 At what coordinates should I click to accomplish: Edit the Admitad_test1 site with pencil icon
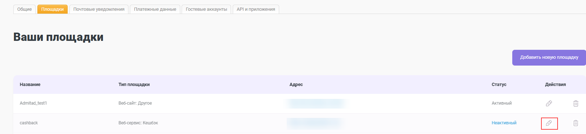[549, 103]
